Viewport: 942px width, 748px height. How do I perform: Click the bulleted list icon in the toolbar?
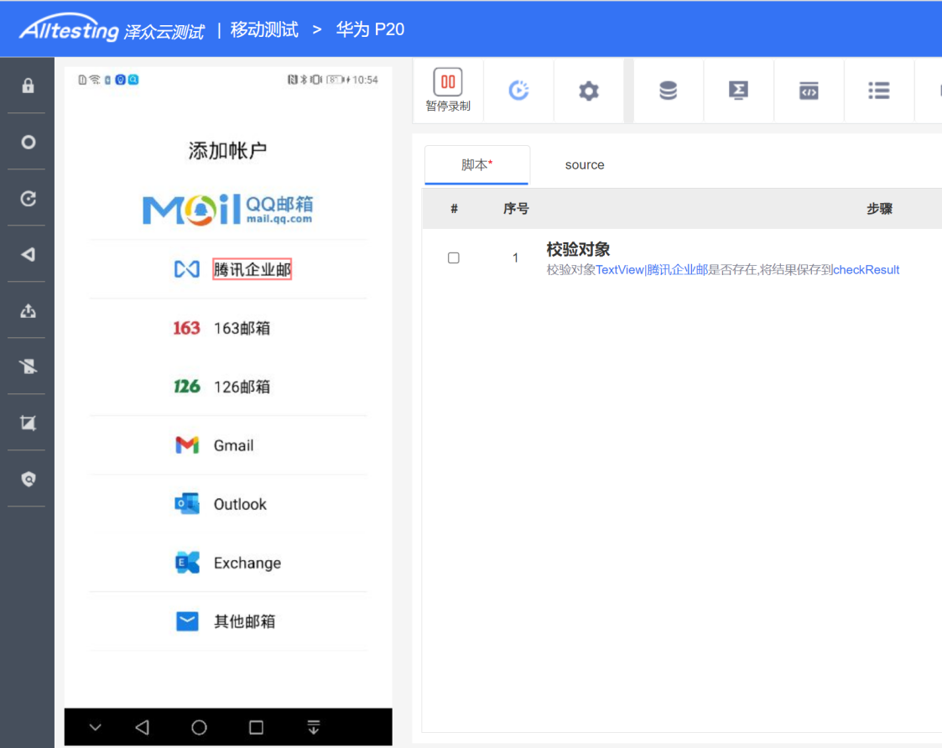(x=878, y=91)
